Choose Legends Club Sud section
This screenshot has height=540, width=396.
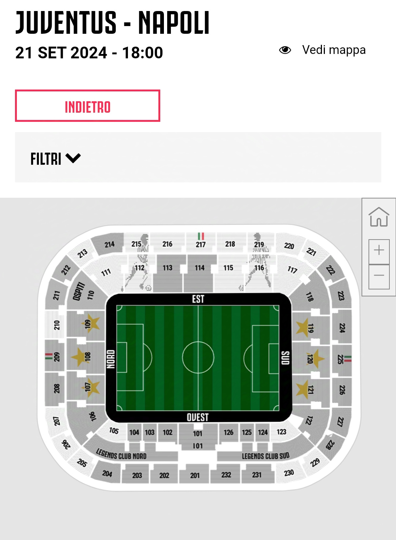point(265,456)
